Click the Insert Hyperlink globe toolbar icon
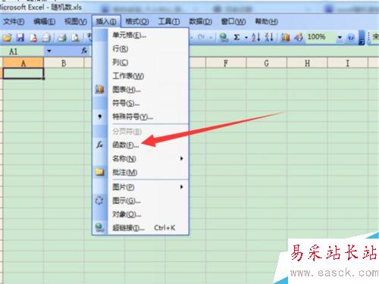379x284 pixels. point(224,38)
